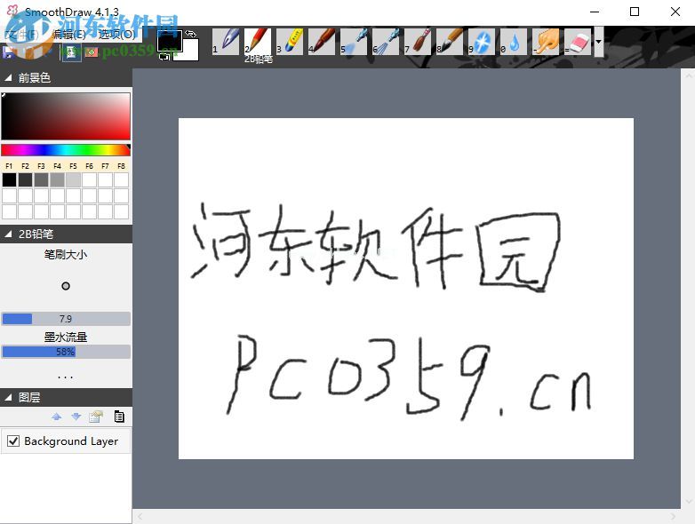
Task: Open the 选项(O) menu
Action: click(116, 34)
